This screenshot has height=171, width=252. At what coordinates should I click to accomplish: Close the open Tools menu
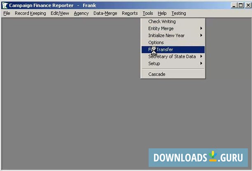coord(148,13)
